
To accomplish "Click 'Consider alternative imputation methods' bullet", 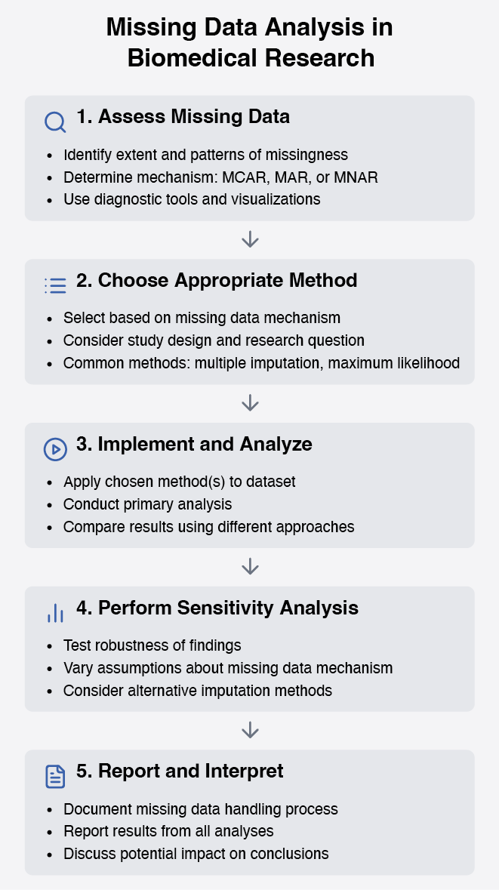I will 198,690.
